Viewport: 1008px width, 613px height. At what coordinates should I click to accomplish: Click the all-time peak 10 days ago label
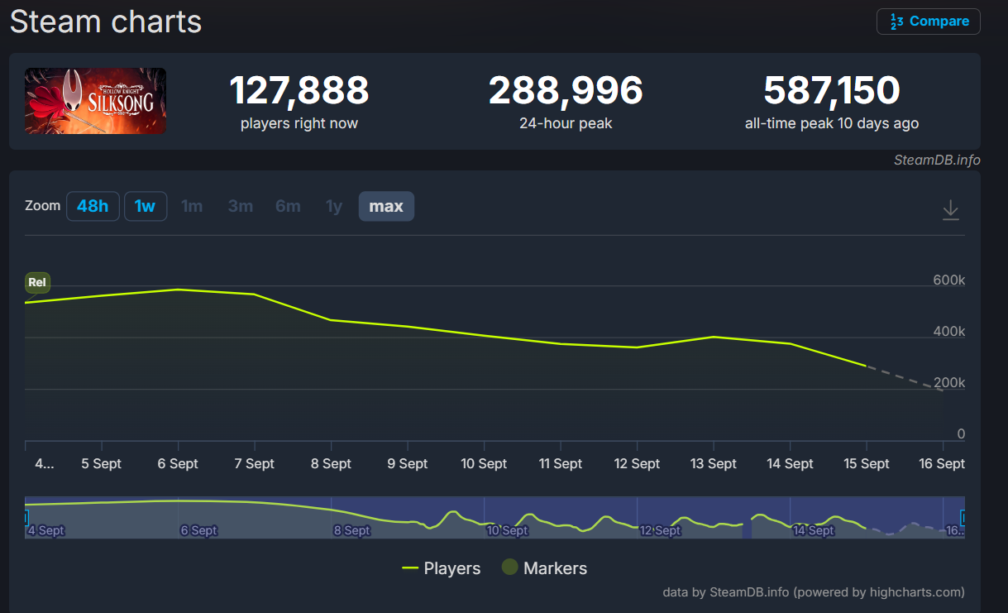pyautogui.click(x=832, y=124)
